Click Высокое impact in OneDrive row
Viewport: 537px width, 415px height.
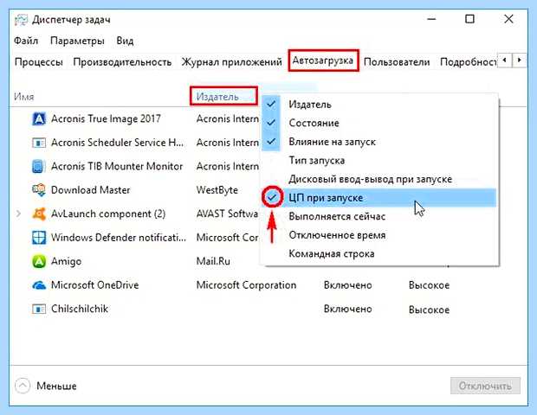pyautogui.click(x=429, y=285)
